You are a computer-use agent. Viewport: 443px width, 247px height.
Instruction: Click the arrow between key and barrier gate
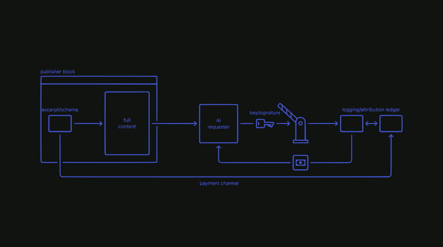pos(283,124)
